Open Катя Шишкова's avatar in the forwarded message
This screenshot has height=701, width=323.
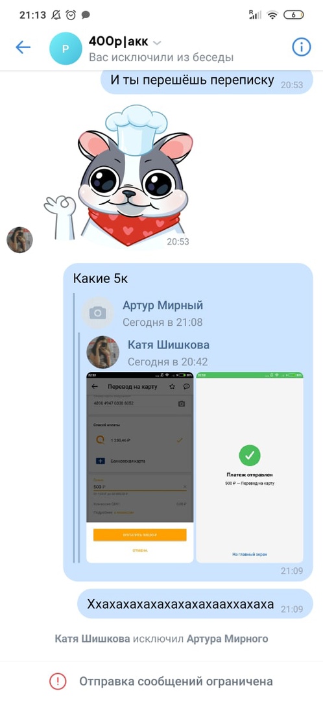[x=102, y=352]
